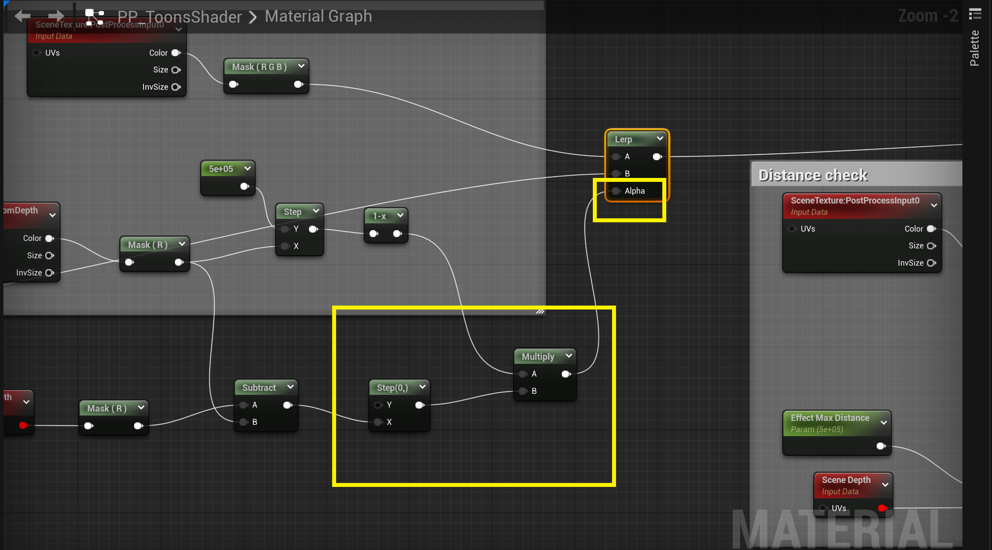
Task: Expand the Effect Max Distance param chevron
Action: click(884, 423)
